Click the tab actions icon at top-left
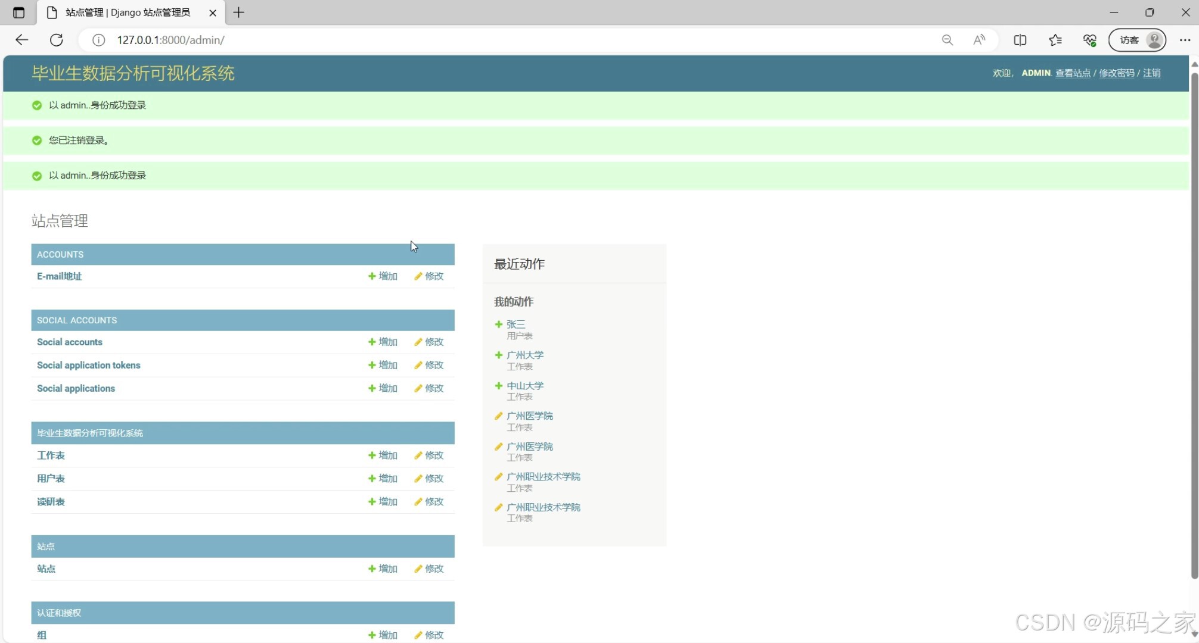Viewport: 1199px width, 643px height. (x=18, y=13)
